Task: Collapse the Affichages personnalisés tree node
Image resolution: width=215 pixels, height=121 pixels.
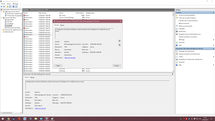Action: click(x=1, y=12)
